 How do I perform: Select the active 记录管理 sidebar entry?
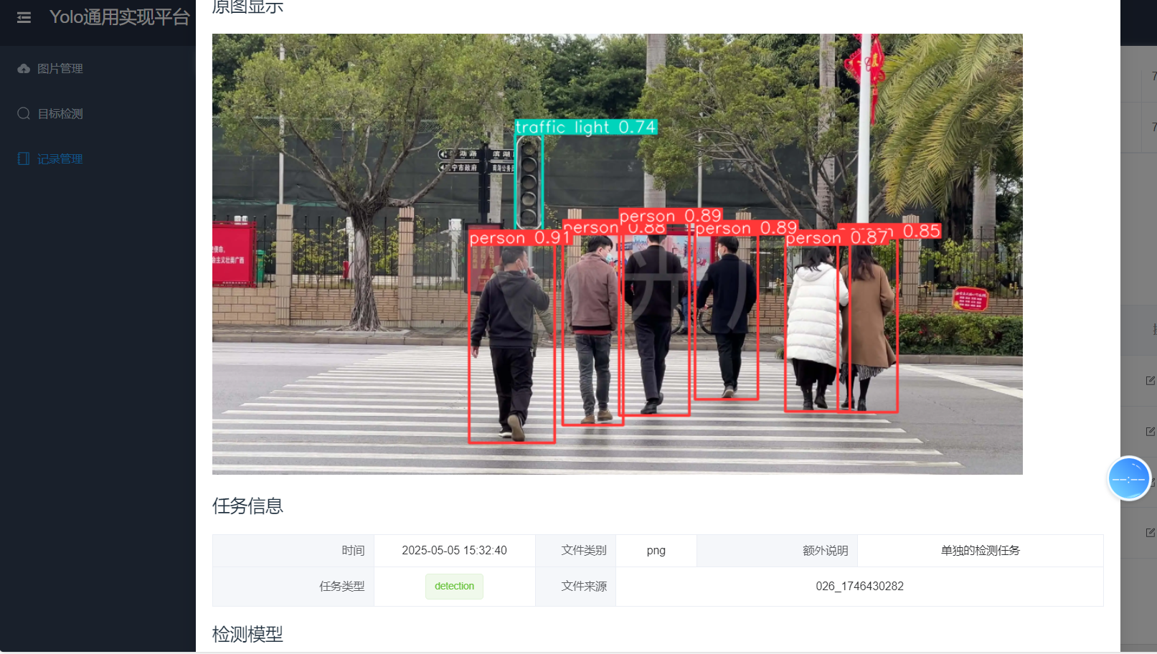[x=61, y=158]
